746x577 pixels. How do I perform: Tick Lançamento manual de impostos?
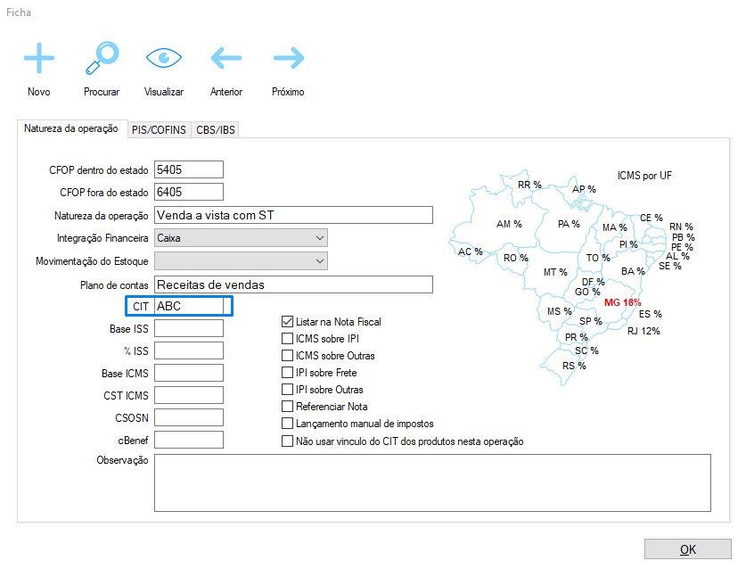[x=288, y=424]
